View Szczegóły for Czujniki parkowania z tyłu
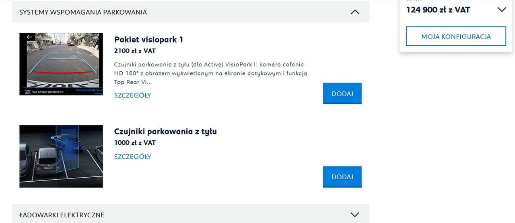Viewport: 515px width, 223px height. pos(132,157)
